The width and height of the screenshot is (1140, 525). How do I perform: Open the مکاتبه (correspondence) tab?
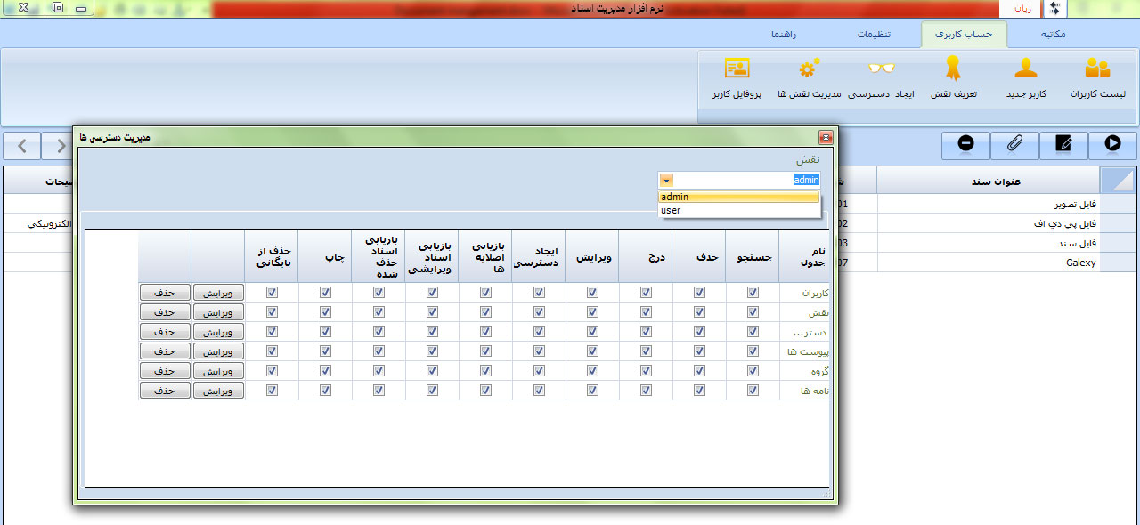pyautogui.click(x=1047, y=35)
